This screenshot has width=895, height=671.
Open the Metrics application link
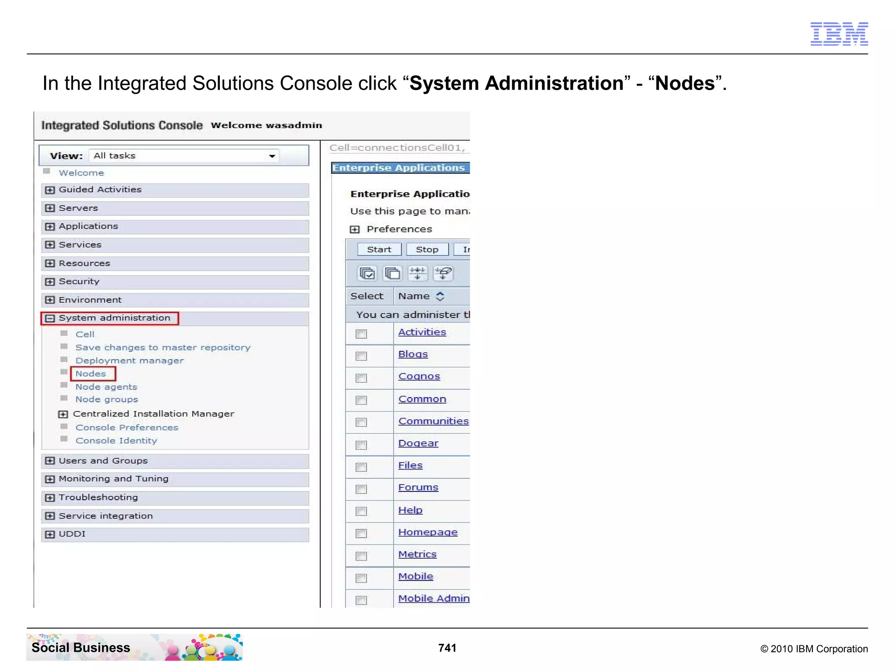(x=417, y=554)
